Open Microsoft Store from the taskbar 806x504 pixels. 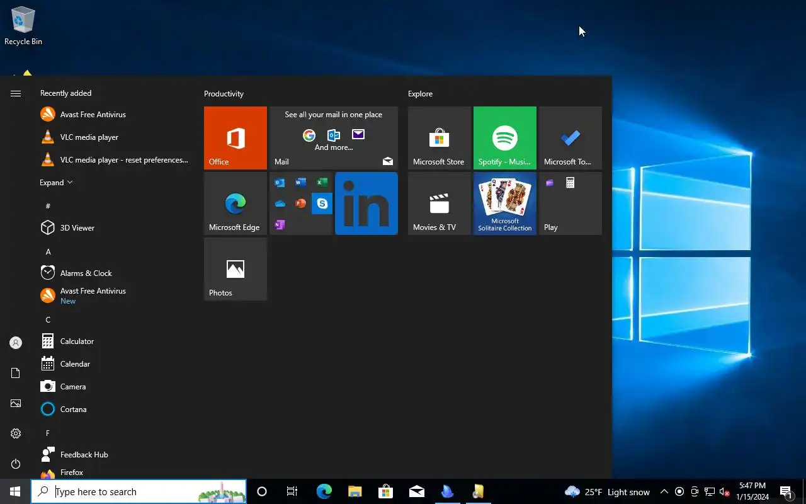point(385,492)
